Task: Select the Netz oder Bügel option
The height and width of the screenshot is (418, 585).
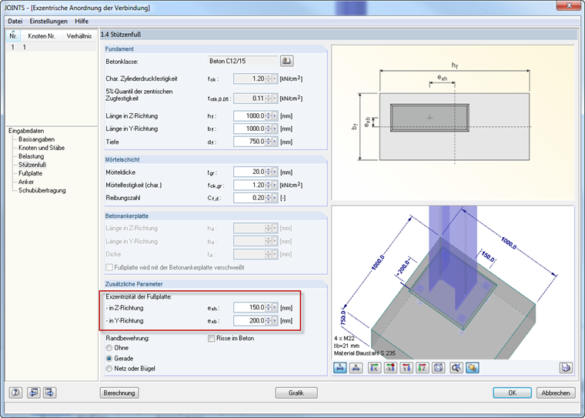Action: (x=109, y=369)
